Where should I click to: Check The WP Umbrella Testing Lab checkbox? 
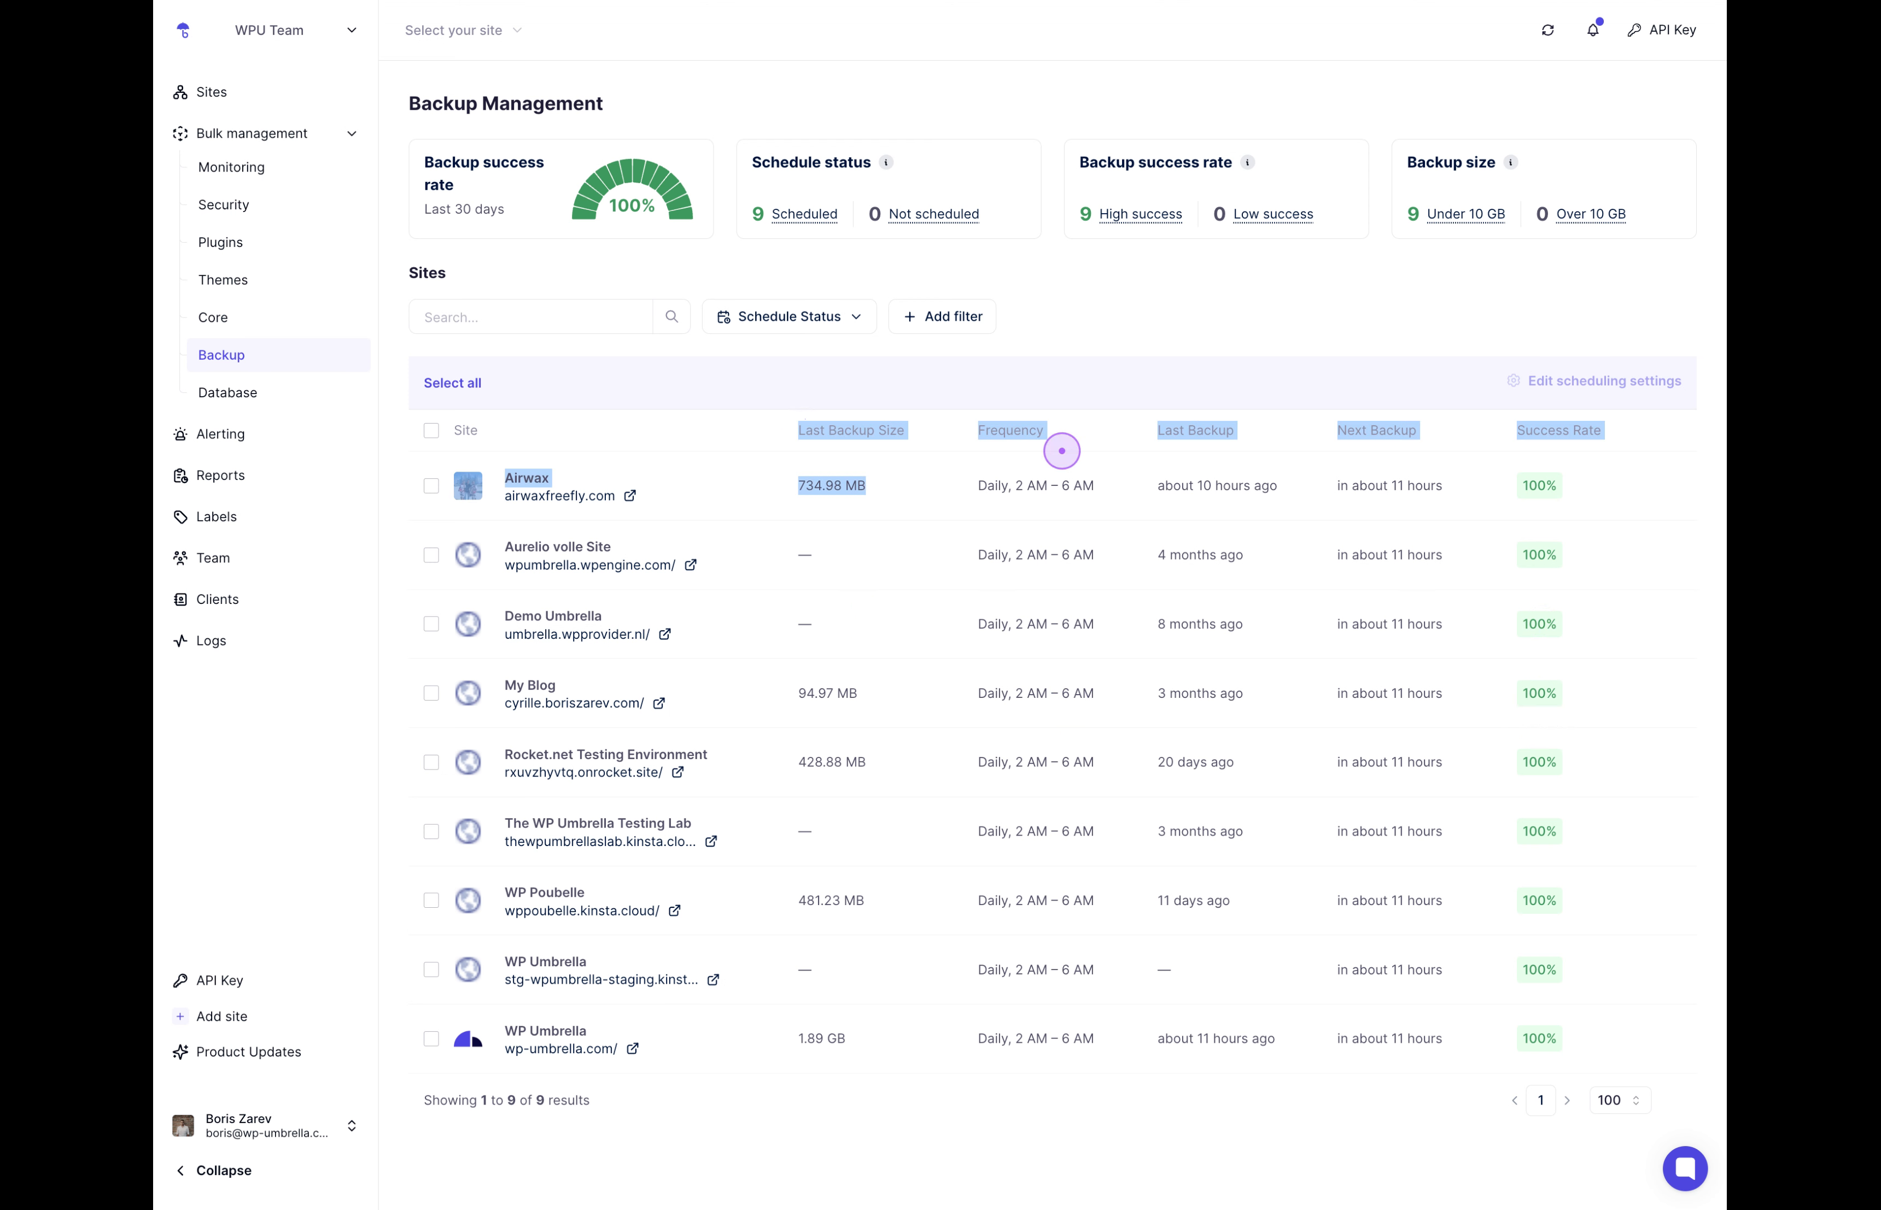pos(431,831)
